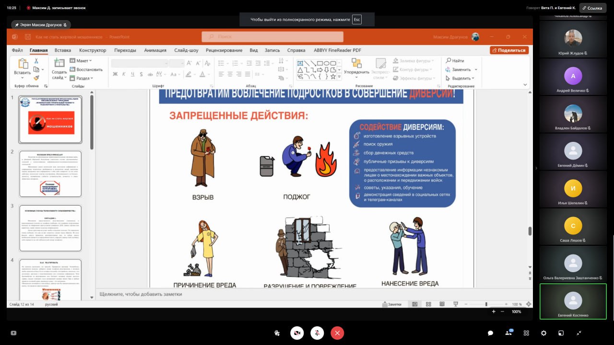This screenshot has width=614, height=345.
Task: Raise hand in the call
Action: [277, 333]
